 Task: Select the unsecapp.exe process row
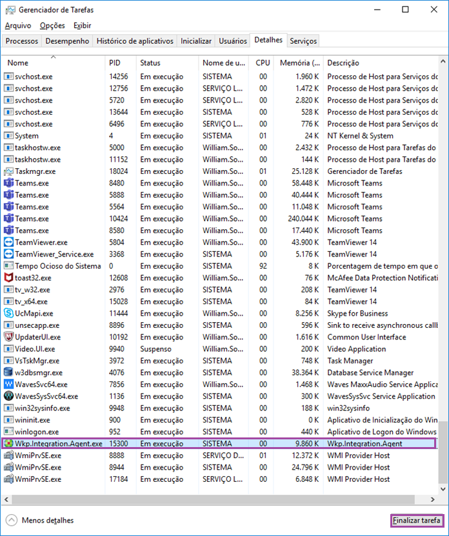pos(220,325)
